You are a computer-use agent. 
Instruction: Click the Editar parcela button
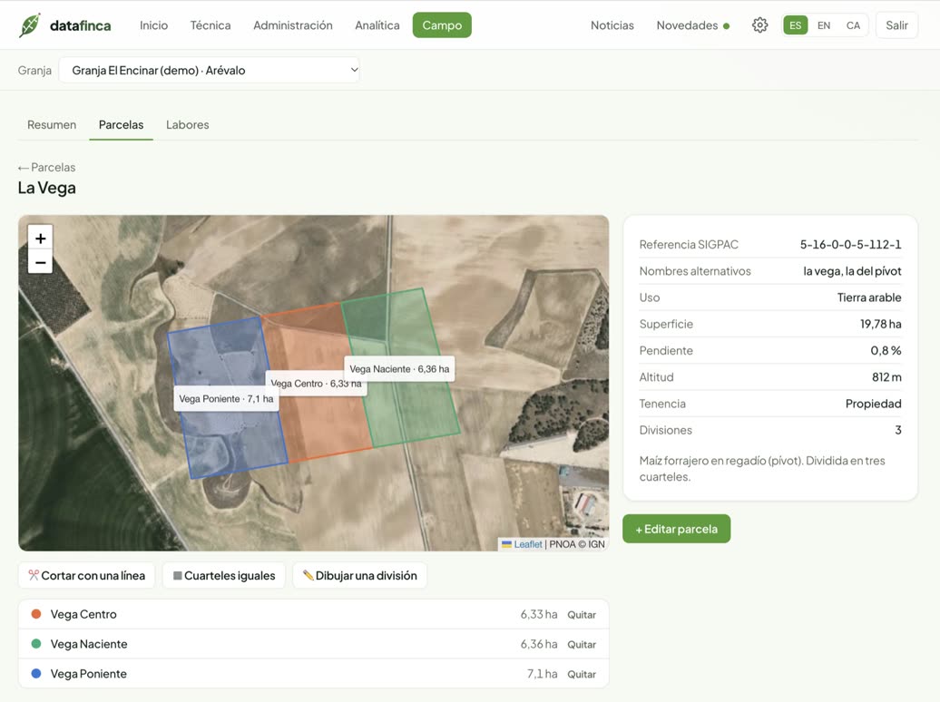pyautogui.click(x=676, y=529)
